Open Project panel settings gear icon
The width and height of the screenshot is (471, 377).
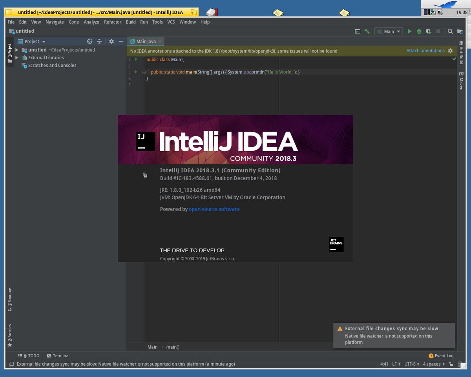[x=111, y=41]
